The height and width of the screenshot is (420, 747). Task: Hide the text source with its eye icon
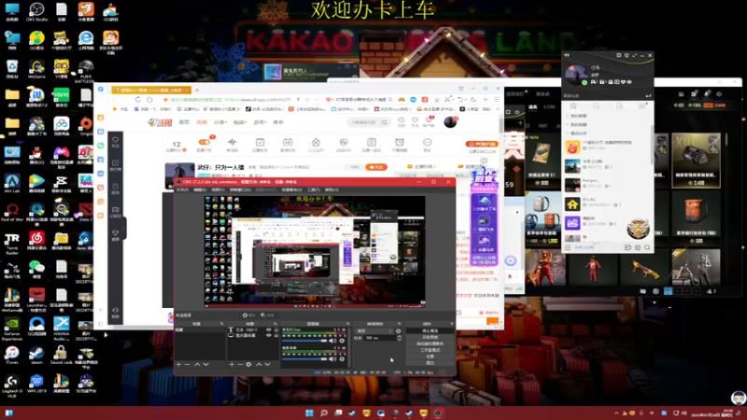269,329
